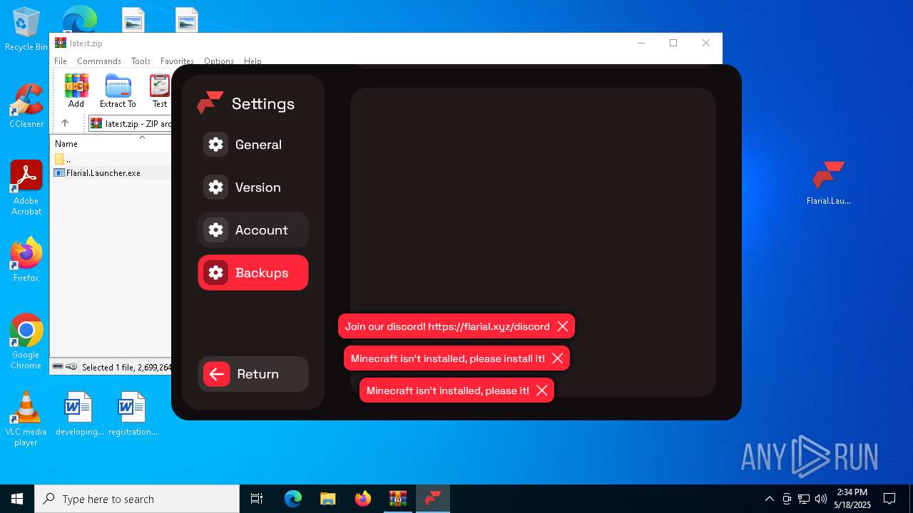Select CCleaner desktop icon
The image size is (913, 513).
pyautogui.click(x=26, y=106)
